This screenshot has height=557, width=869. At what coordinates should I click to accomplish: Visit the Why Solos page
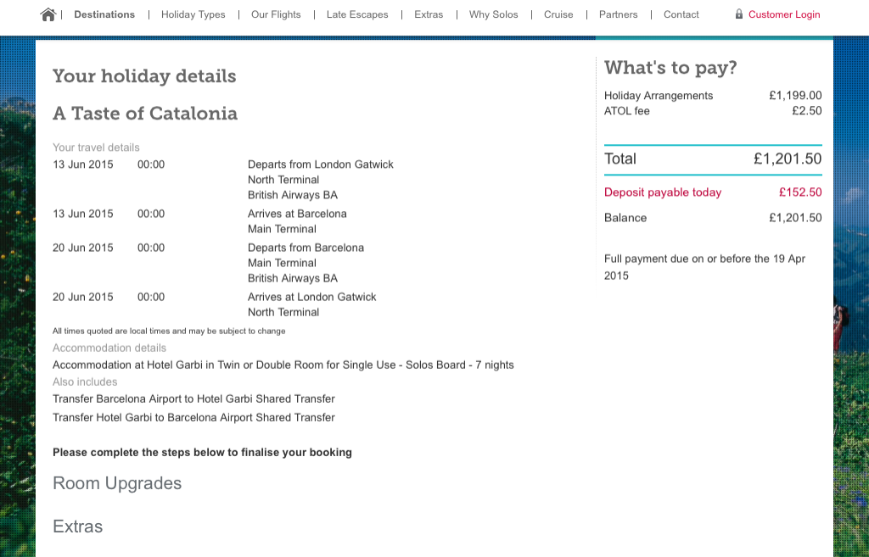[x=493, y=15]
